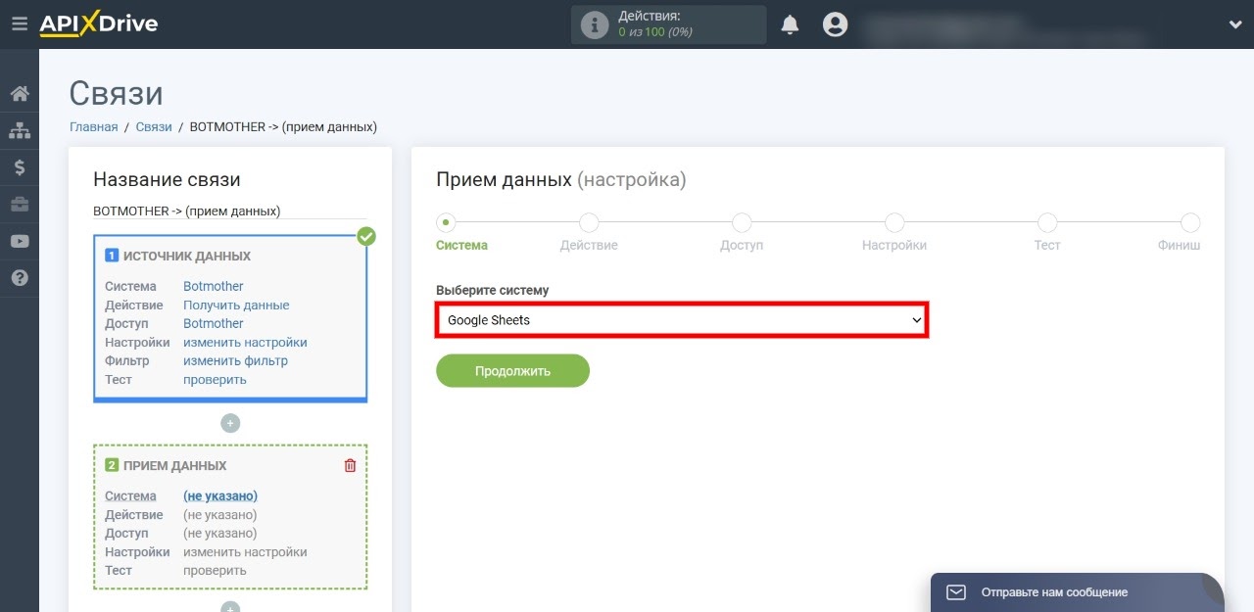Viewport: 1254px width, 612px height.
Task: Go to the home icon in sidebar
Action: (x=20, y=94)
